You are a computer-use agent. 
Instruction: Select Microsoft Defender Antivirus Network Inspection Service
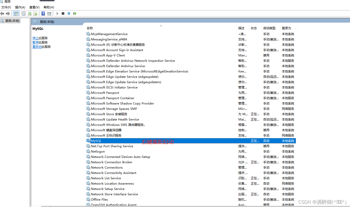pyautogui.click(x=133, y=61)
